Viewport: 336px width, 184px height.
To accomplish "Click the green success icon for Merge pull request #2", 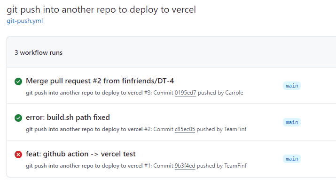I will (18, 81).
